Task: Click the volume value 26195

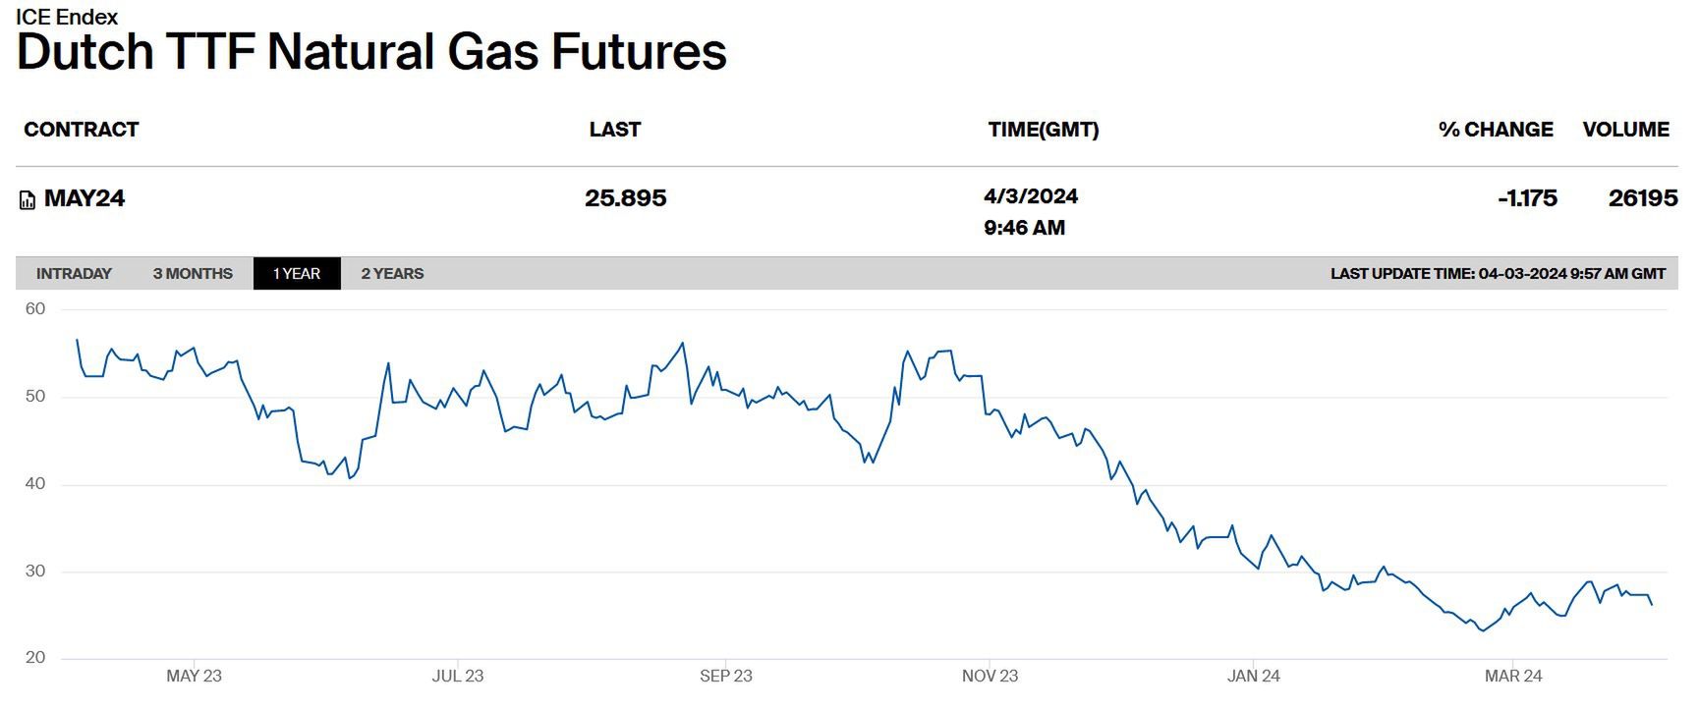Action: click(x=1642, y=198)
